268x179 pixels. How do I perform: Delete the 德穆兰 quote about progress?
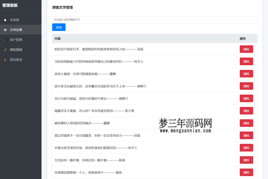pyautogui.click(x=246, y=86)
